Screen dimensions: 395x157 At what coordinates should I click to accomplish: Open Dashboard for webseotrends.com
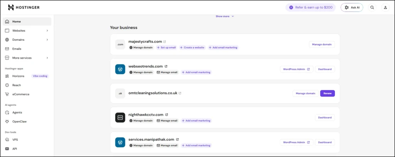(x=325, y=69)
